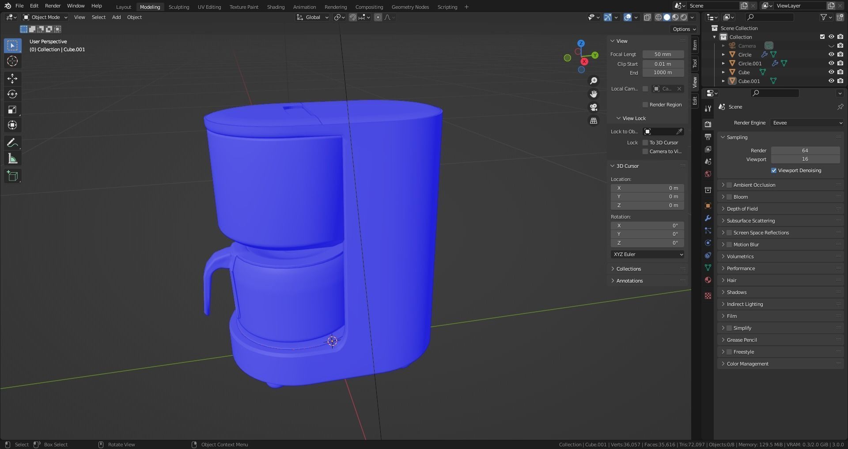Toggle snapping magnet icon

[x=353, y=17]
